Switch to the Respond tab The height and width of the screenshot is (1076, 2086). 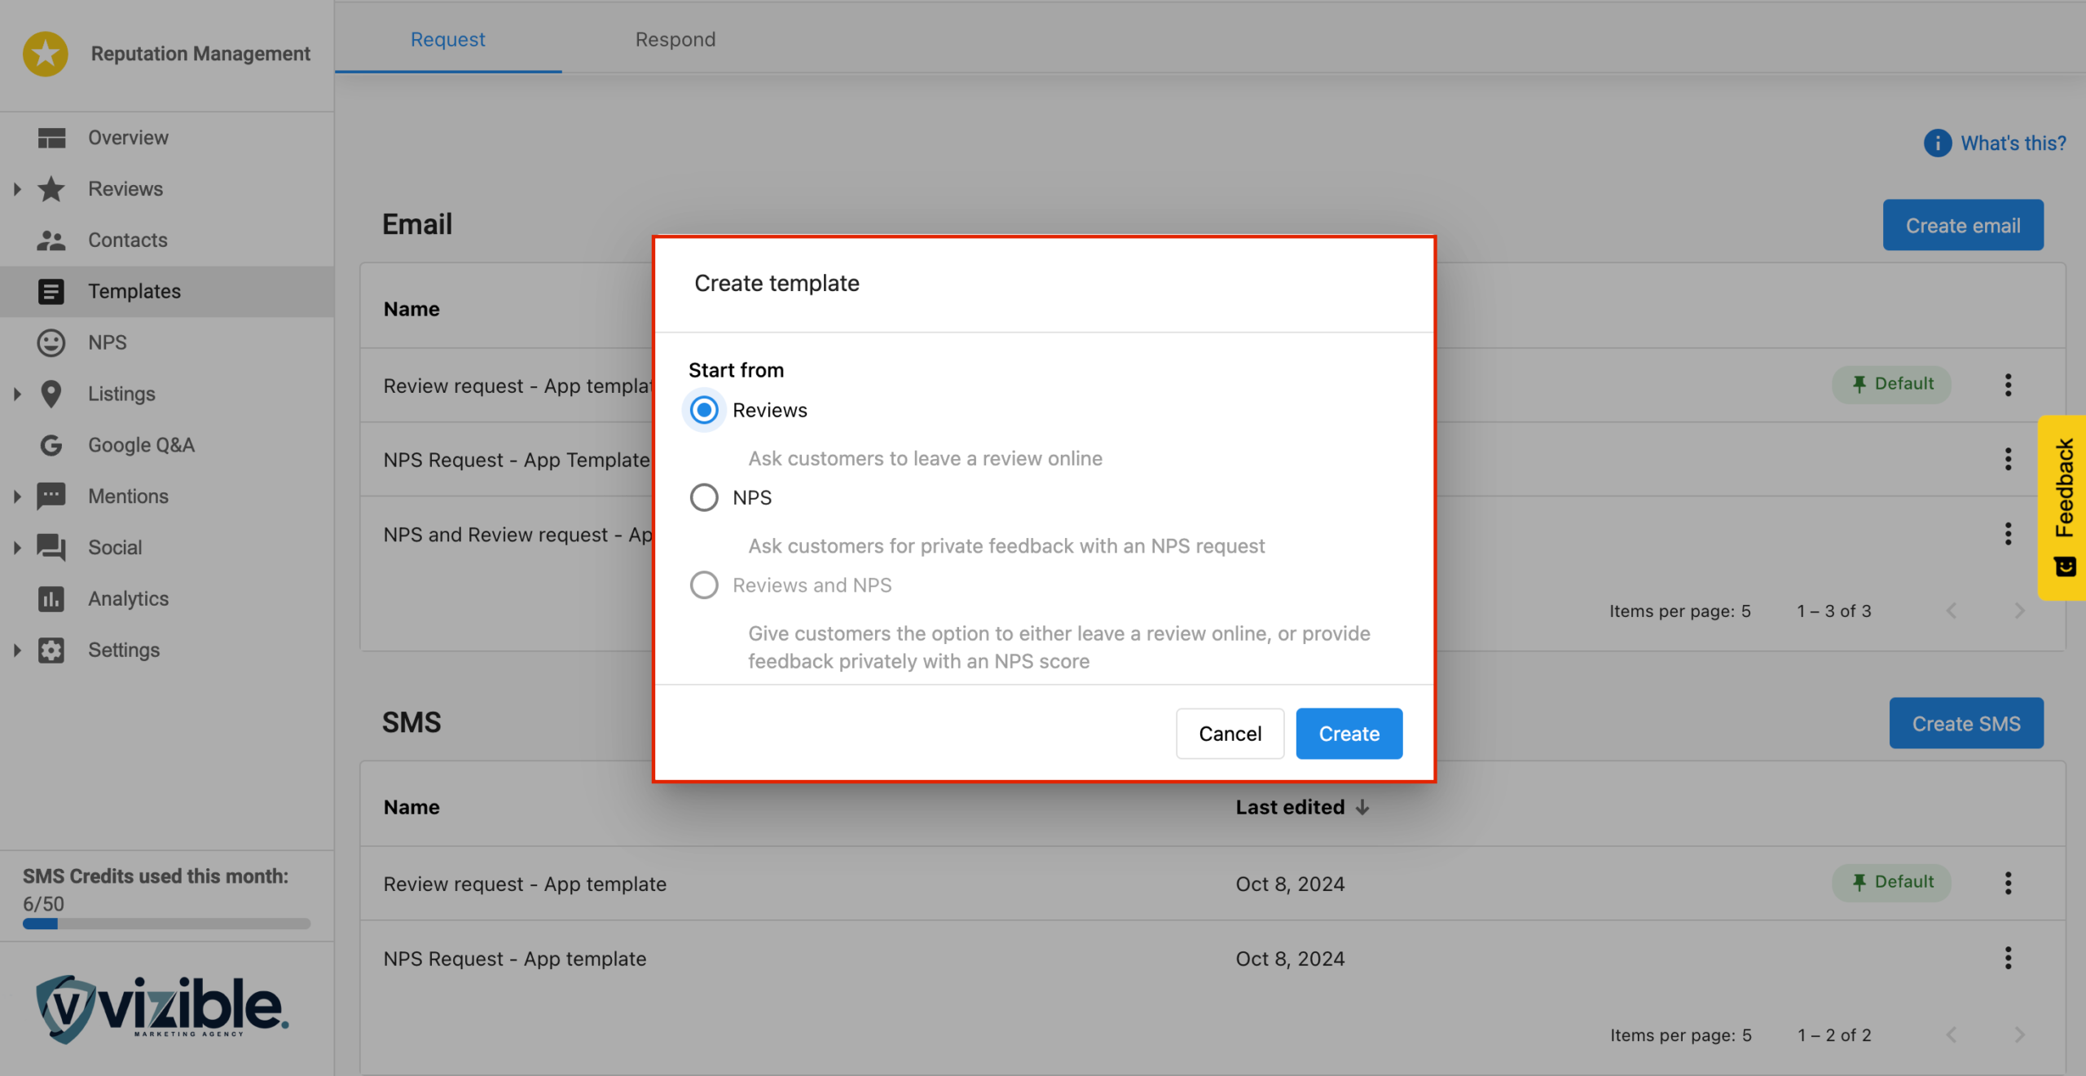[675, 39]
